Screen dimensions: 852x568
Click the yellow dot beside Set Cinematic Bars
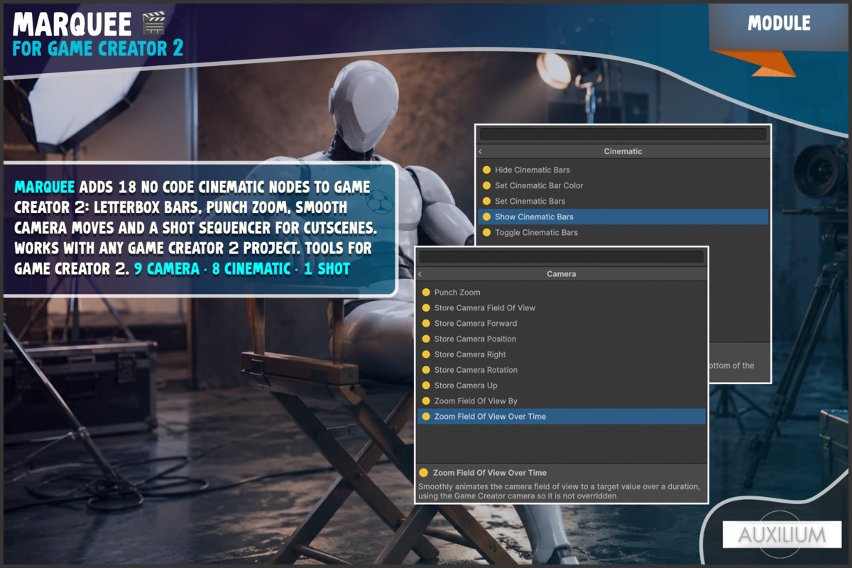(x=486, y=201)
